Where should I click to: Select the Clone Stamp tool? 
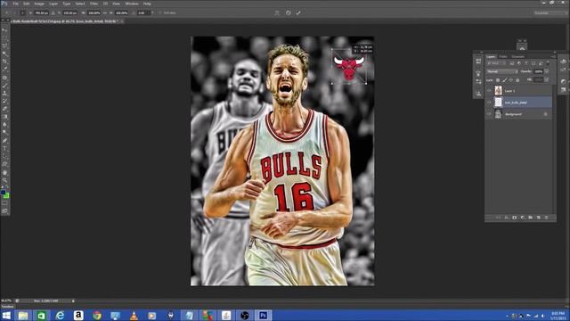tap(5, 93)
